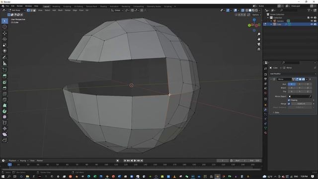Screen dimensions: 318x179
Task: Enable vertex select mode
Action: 28,10
